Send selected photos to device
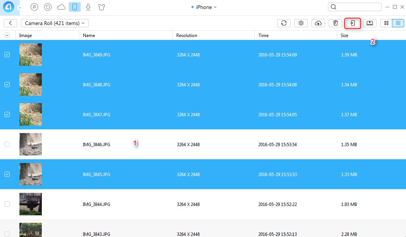406x237 pixels. tap(352, 23)
